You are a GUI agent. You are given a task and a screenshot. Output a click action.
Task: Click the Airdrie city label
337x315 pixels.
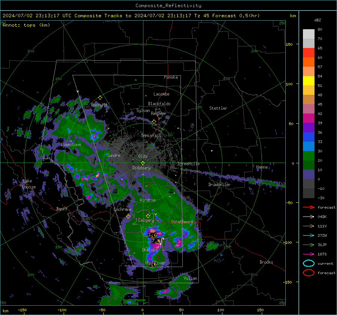(148, 200)
